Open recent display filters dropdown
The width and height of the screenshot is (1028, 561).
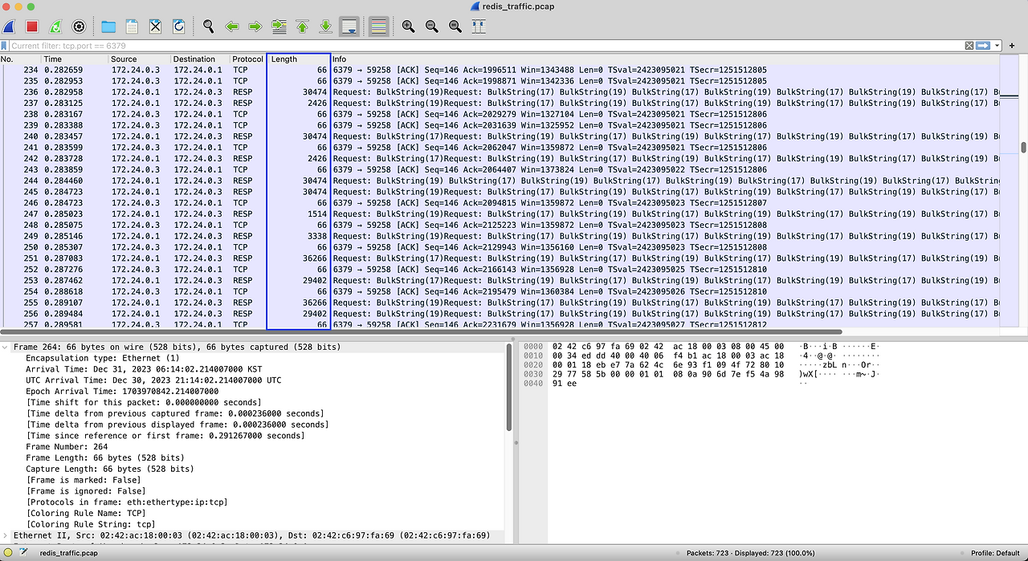(x=997, y=46)
